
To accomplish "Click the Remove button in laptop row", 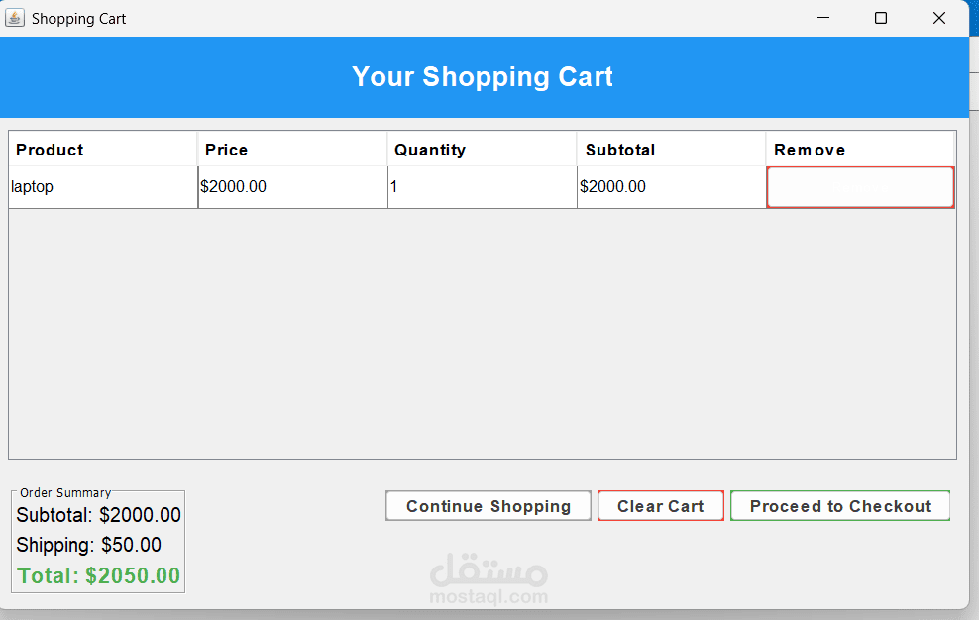I will point(860,187).
